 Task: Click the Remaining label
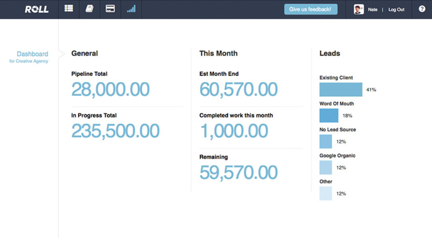pyautogui.click(x=214, y=157)
